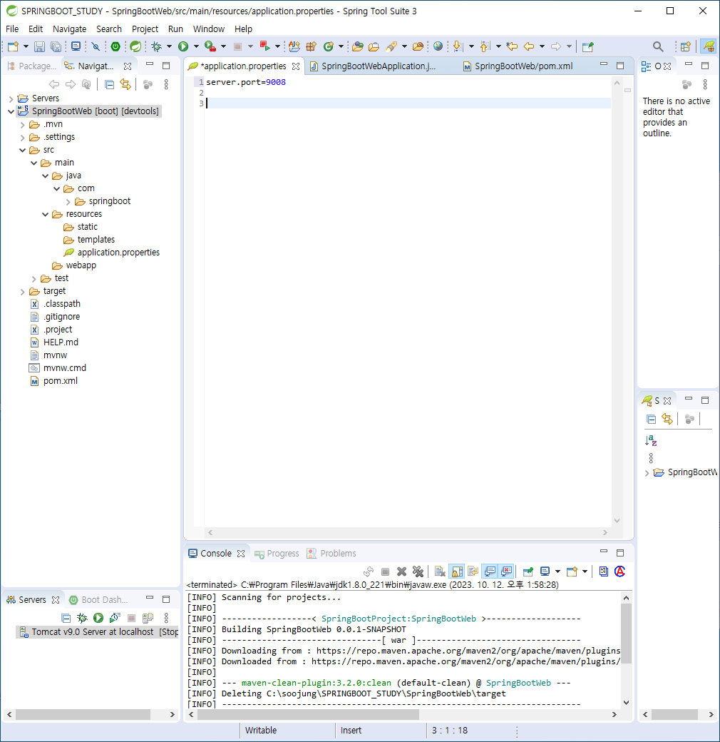Click debug server icon in Servers view
720x742 pixels.
point(82,618)
